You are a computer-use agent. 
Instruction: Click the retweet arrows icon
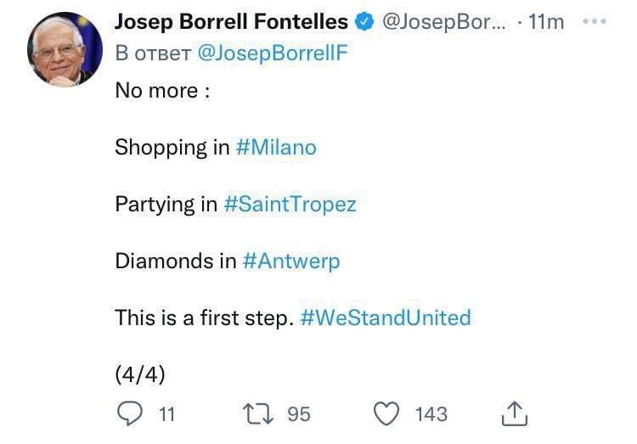click(x=257, y=413)
